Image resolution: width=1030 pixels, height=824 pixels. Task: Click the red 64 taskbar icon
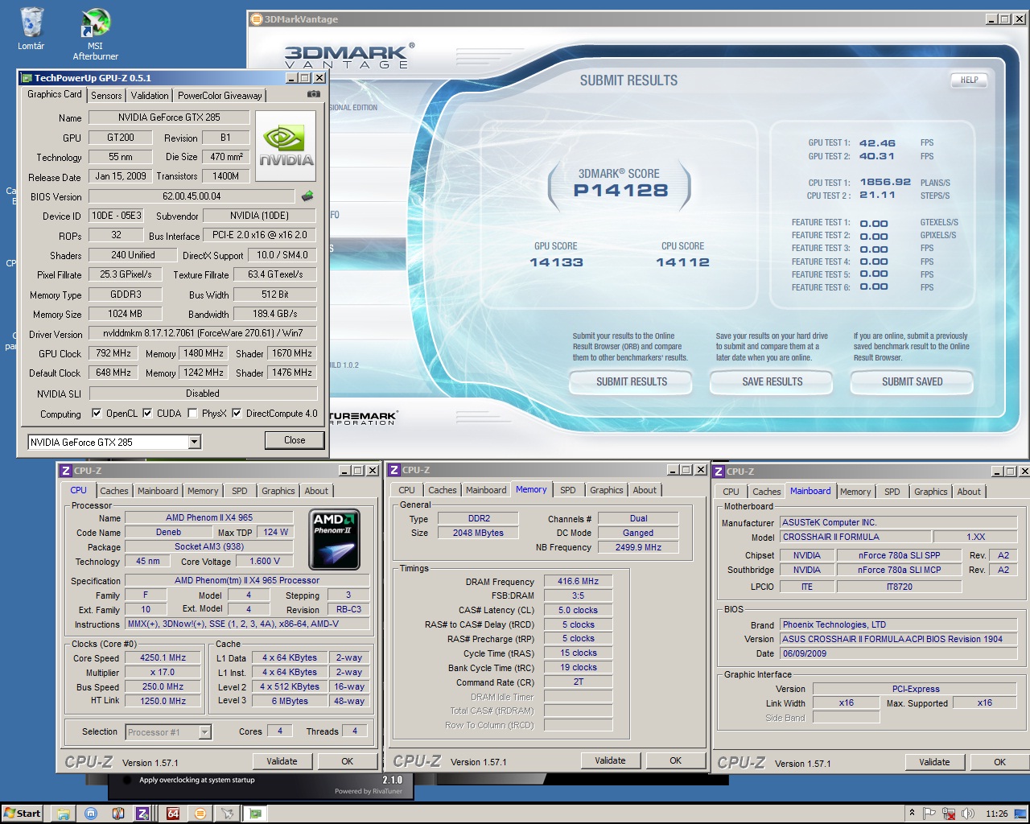pos(173,814)
